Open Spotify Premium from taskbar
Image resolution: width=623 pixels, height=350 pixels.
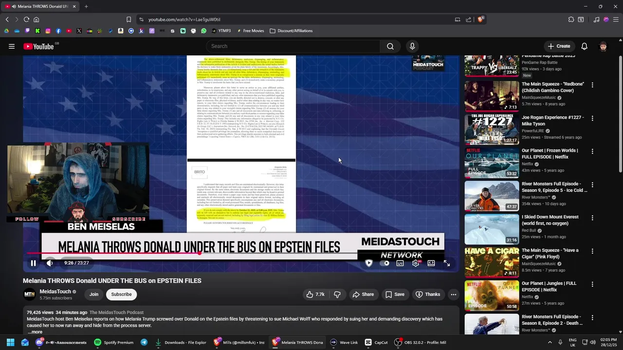click(x=114, y=342)
